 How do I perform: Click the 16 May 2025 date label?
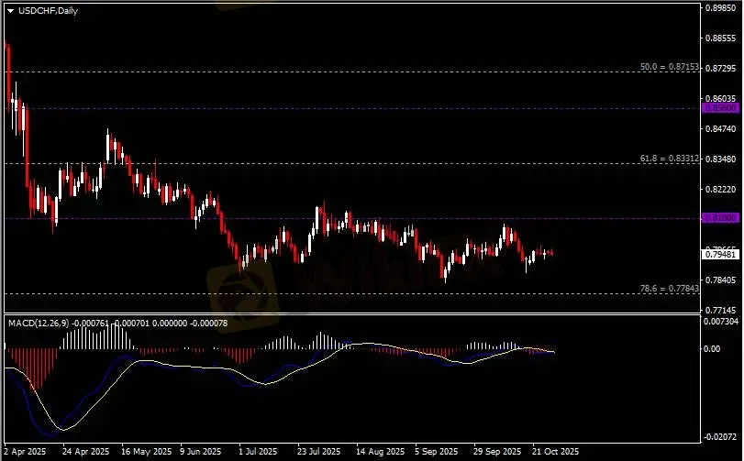146,452
